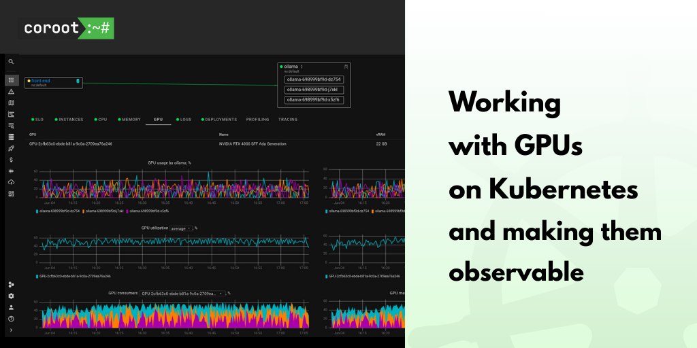Screen dimensions: 697x348
Task: Open Costs via dollar sign icon
Action: click(11, 160)
